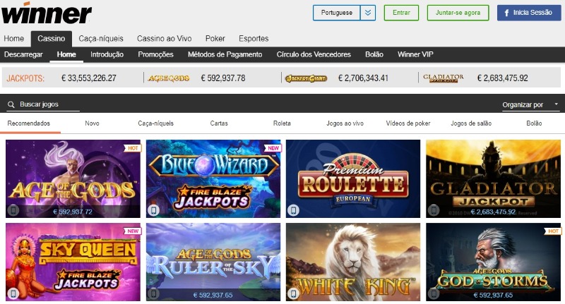The image size is (565, 304).
Task: Click mobile icon on Blue Wizard tile
Action: point(153,210)
